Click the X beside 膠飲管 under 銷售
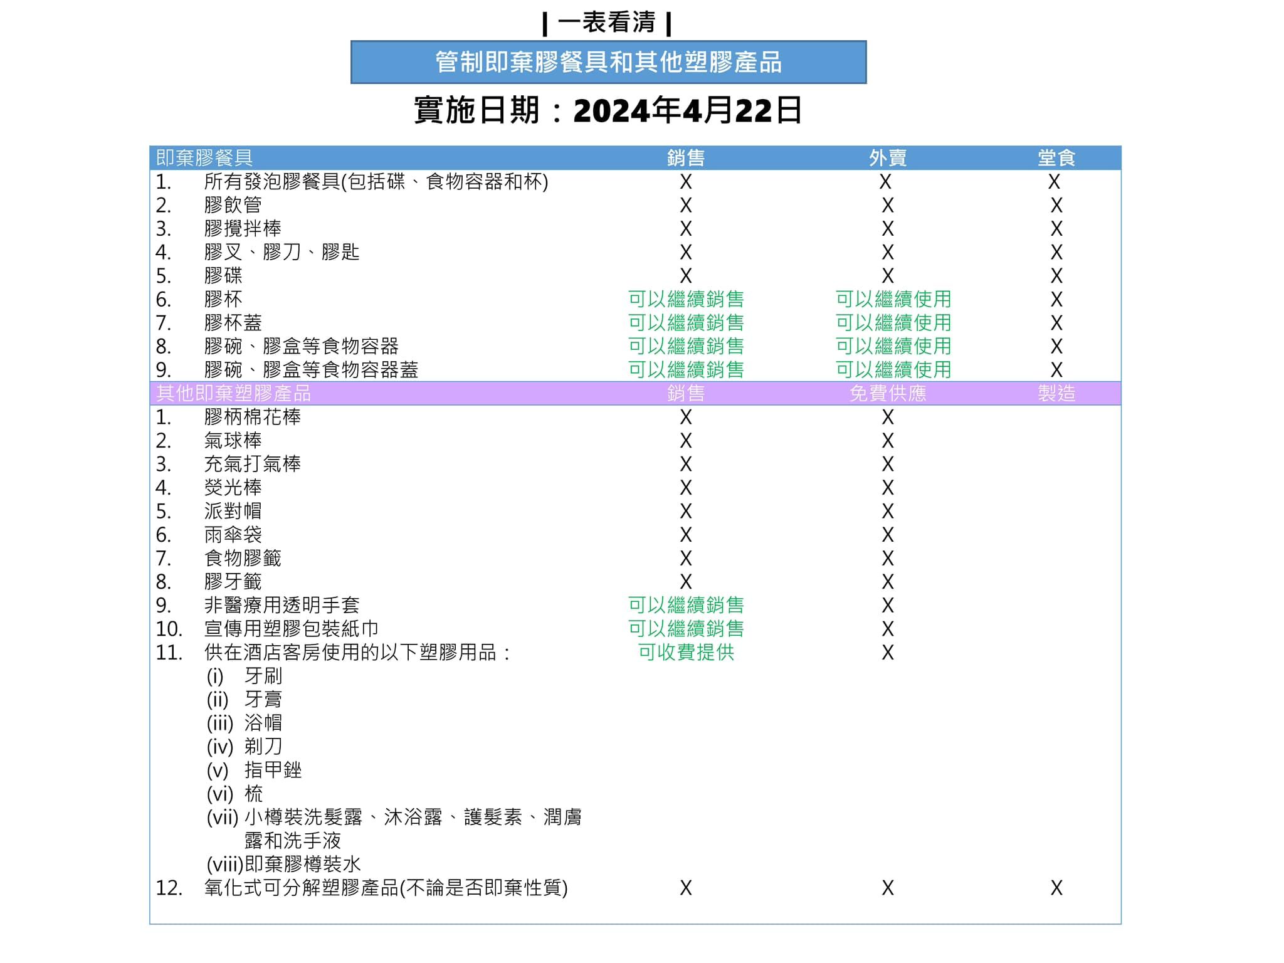The height and width of the screenshot is (963, 1284). [685, 205]
